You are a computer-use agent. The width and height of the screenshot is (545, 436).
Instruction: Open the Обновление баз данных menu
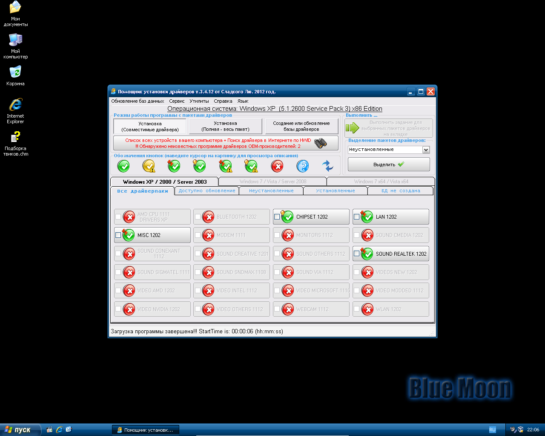point(138,101)
